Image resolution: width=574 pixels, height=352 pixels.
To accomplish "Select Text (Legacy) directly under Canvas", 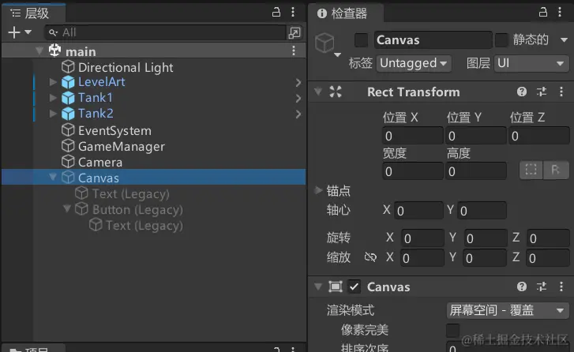I will pyautogui.click(x=130, y=193).
